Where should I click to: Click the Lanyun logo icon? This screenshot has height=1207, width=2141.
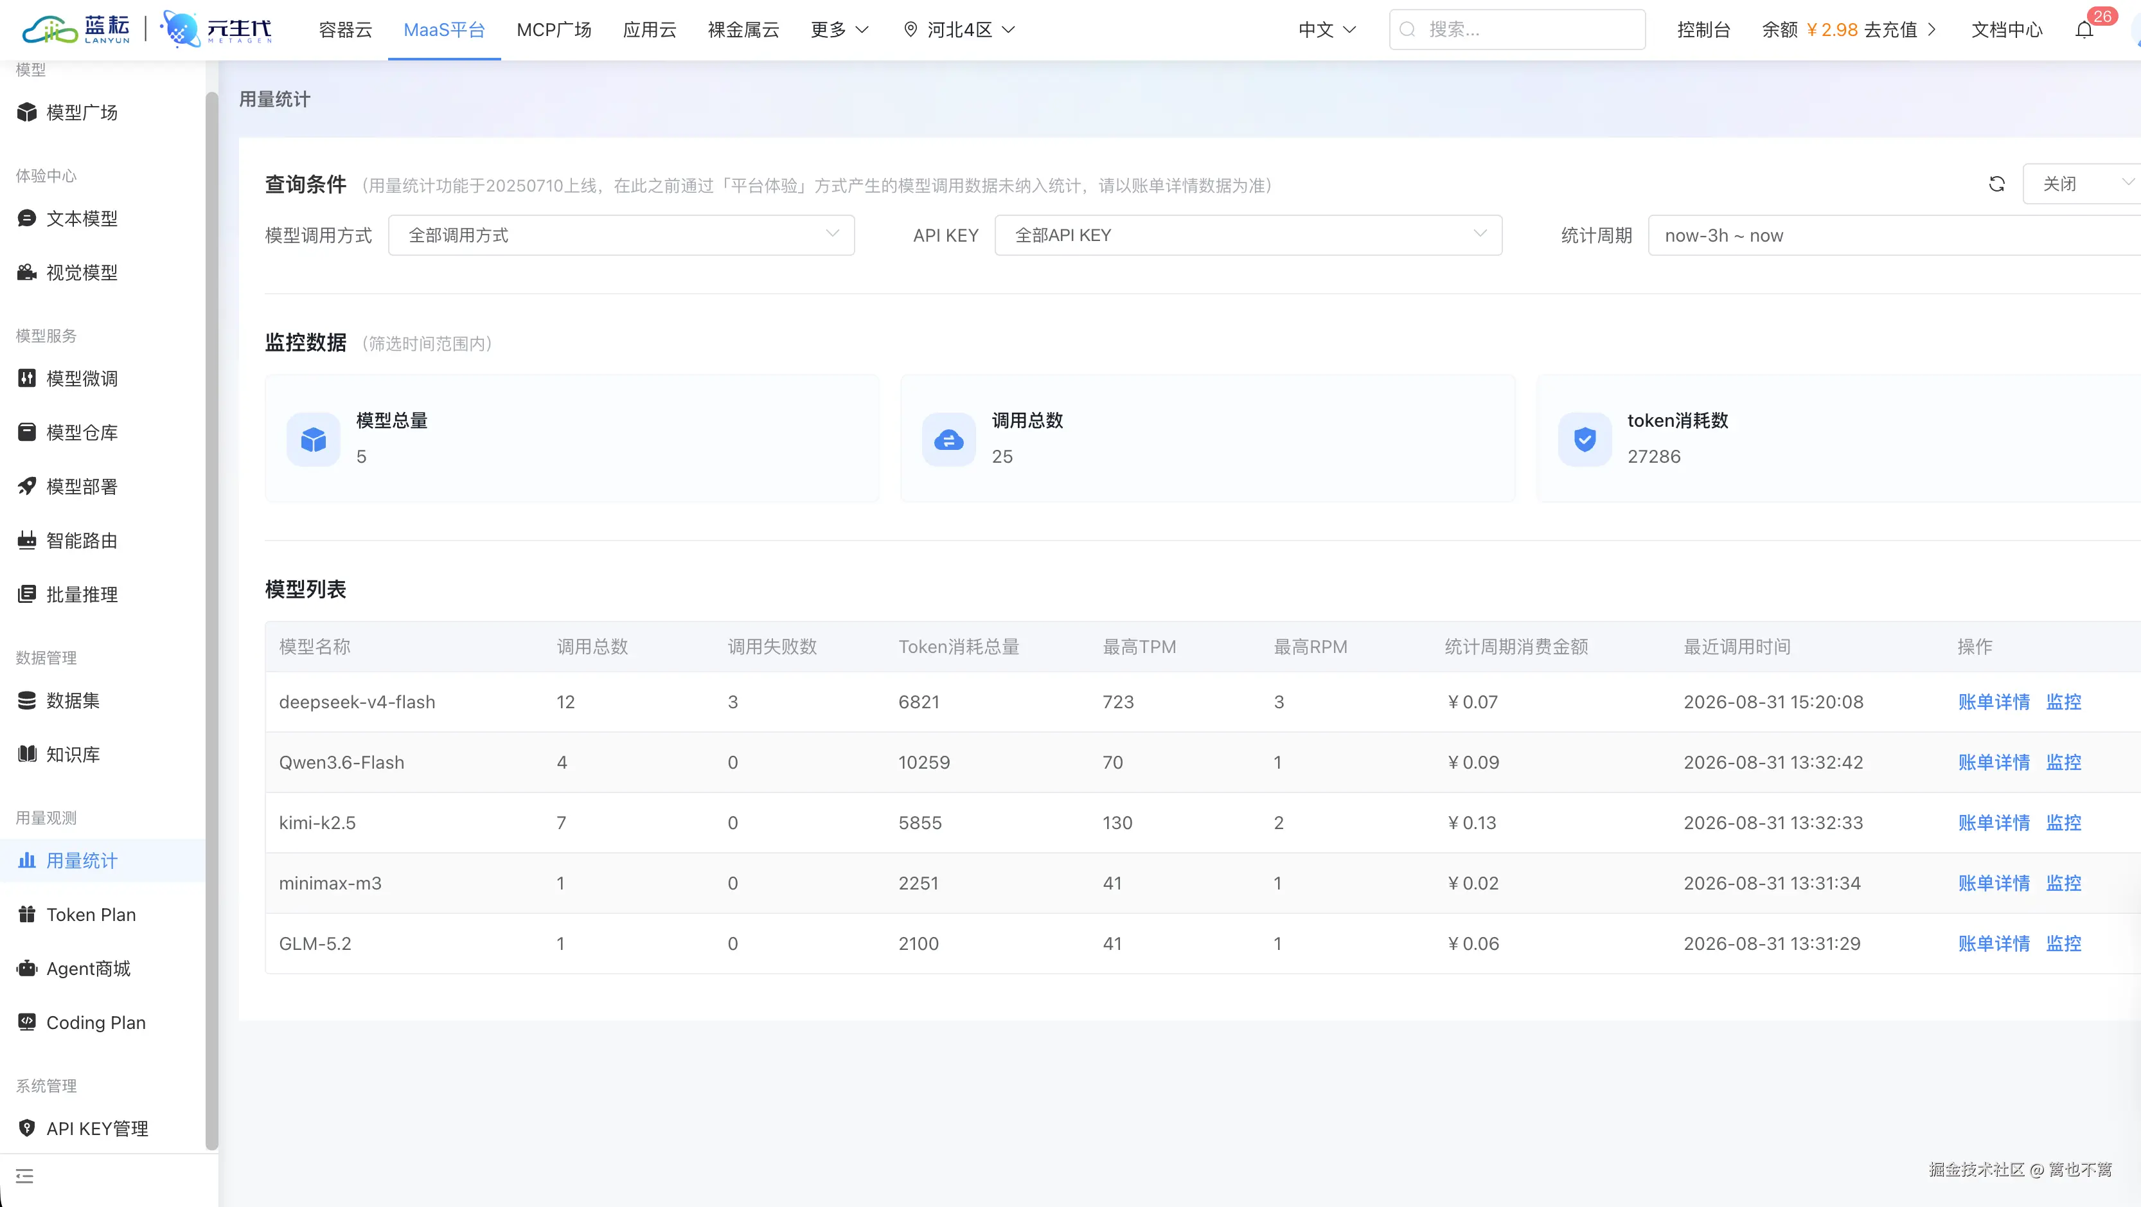pyautogui.click(x=49, y=30)
